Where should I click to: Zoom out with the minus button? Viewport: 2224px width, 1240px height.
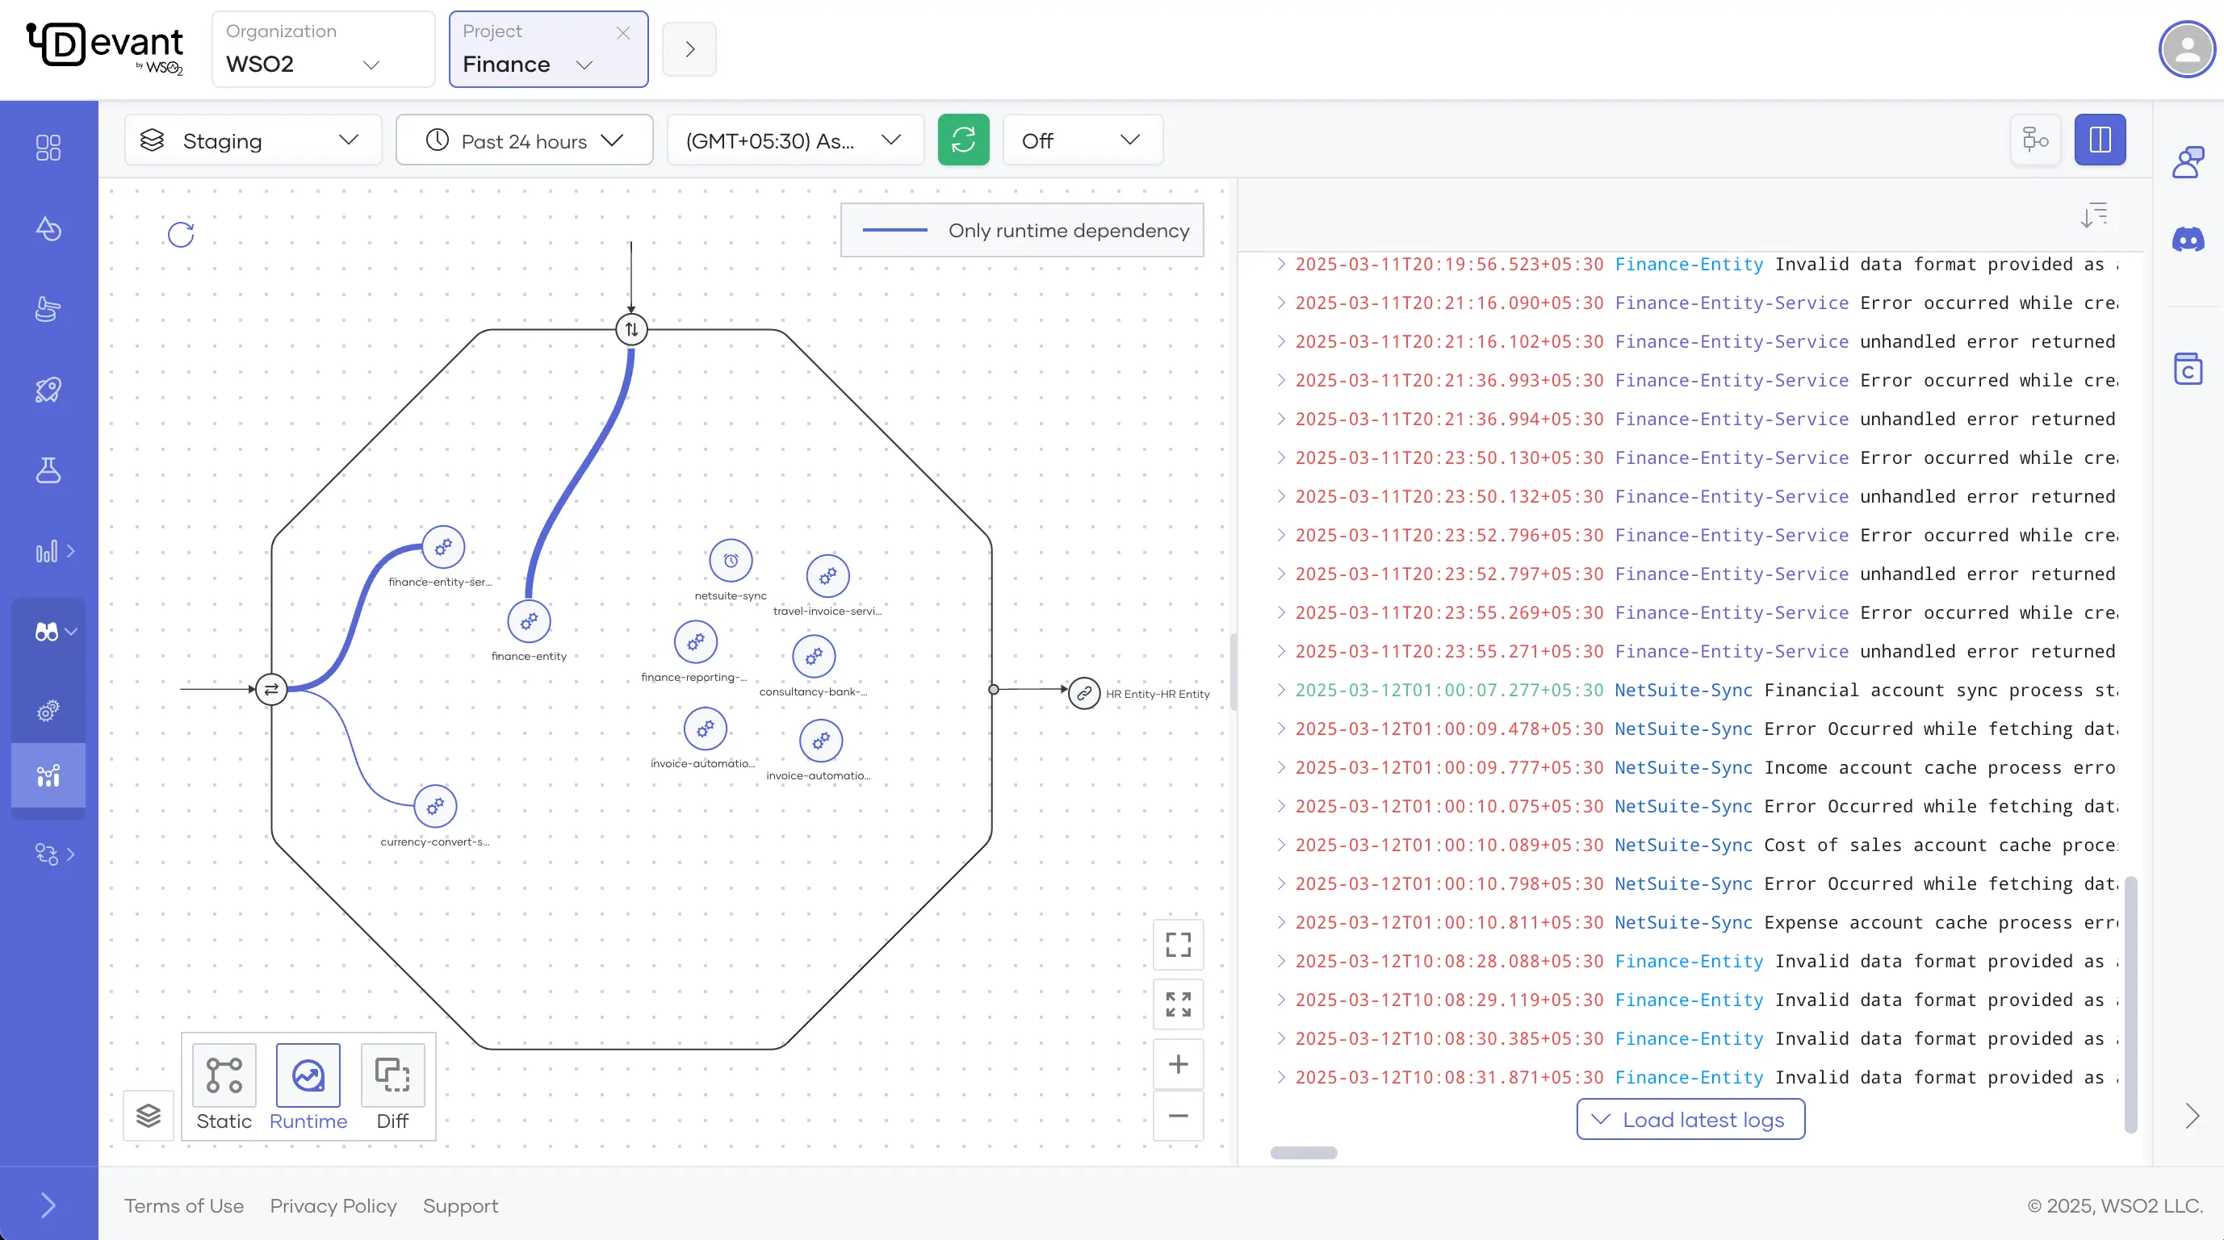[x=1179, y=1116]
